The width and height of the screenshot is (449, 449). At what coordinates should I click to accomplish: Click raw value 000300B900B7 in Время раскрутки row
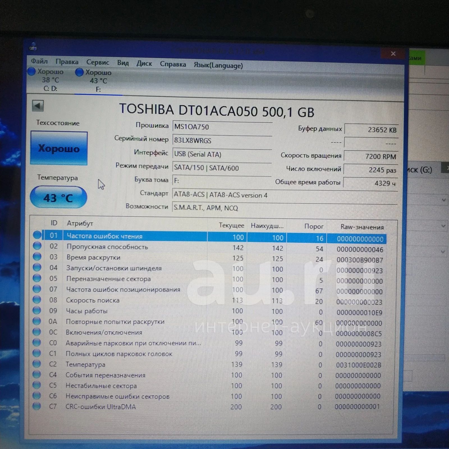pyautogui.click(x=360, y=260)
